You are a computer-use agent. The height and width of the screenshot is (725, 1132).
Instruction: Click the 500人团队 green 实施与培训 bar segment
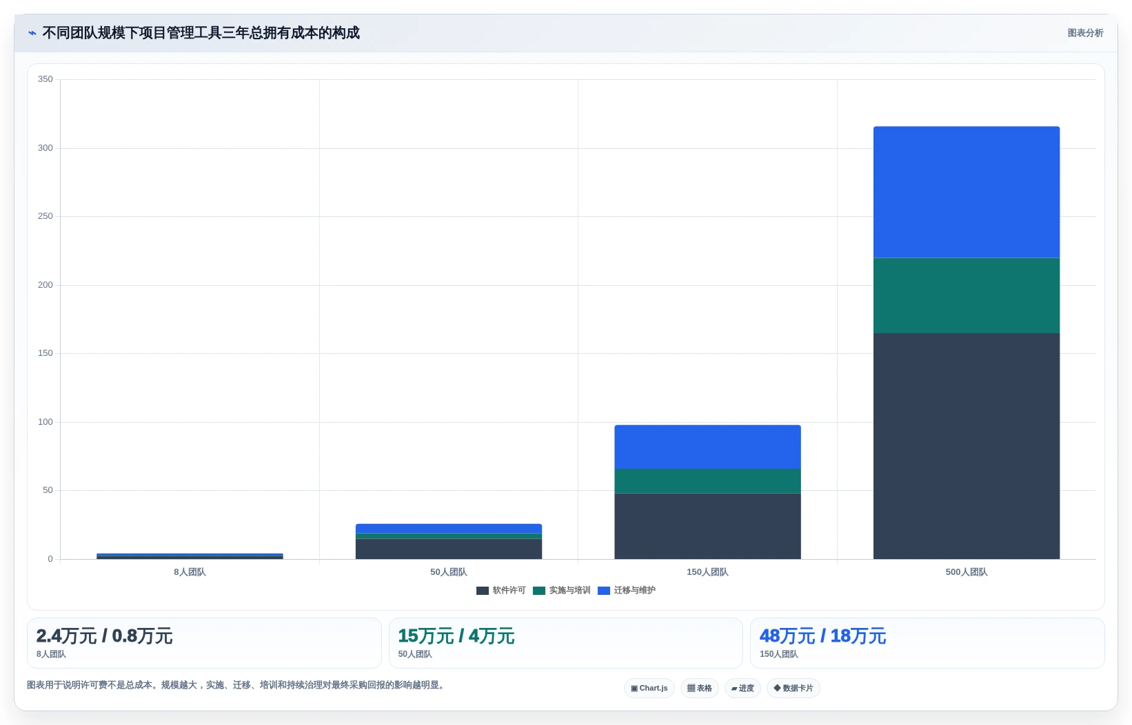coord(967,296)
